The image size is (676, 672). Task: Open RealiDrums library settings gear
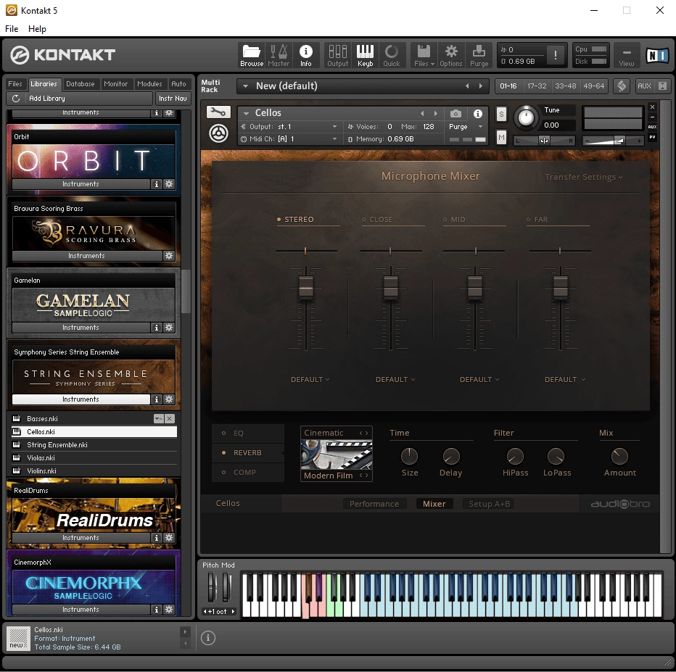(x=169, y=538)
